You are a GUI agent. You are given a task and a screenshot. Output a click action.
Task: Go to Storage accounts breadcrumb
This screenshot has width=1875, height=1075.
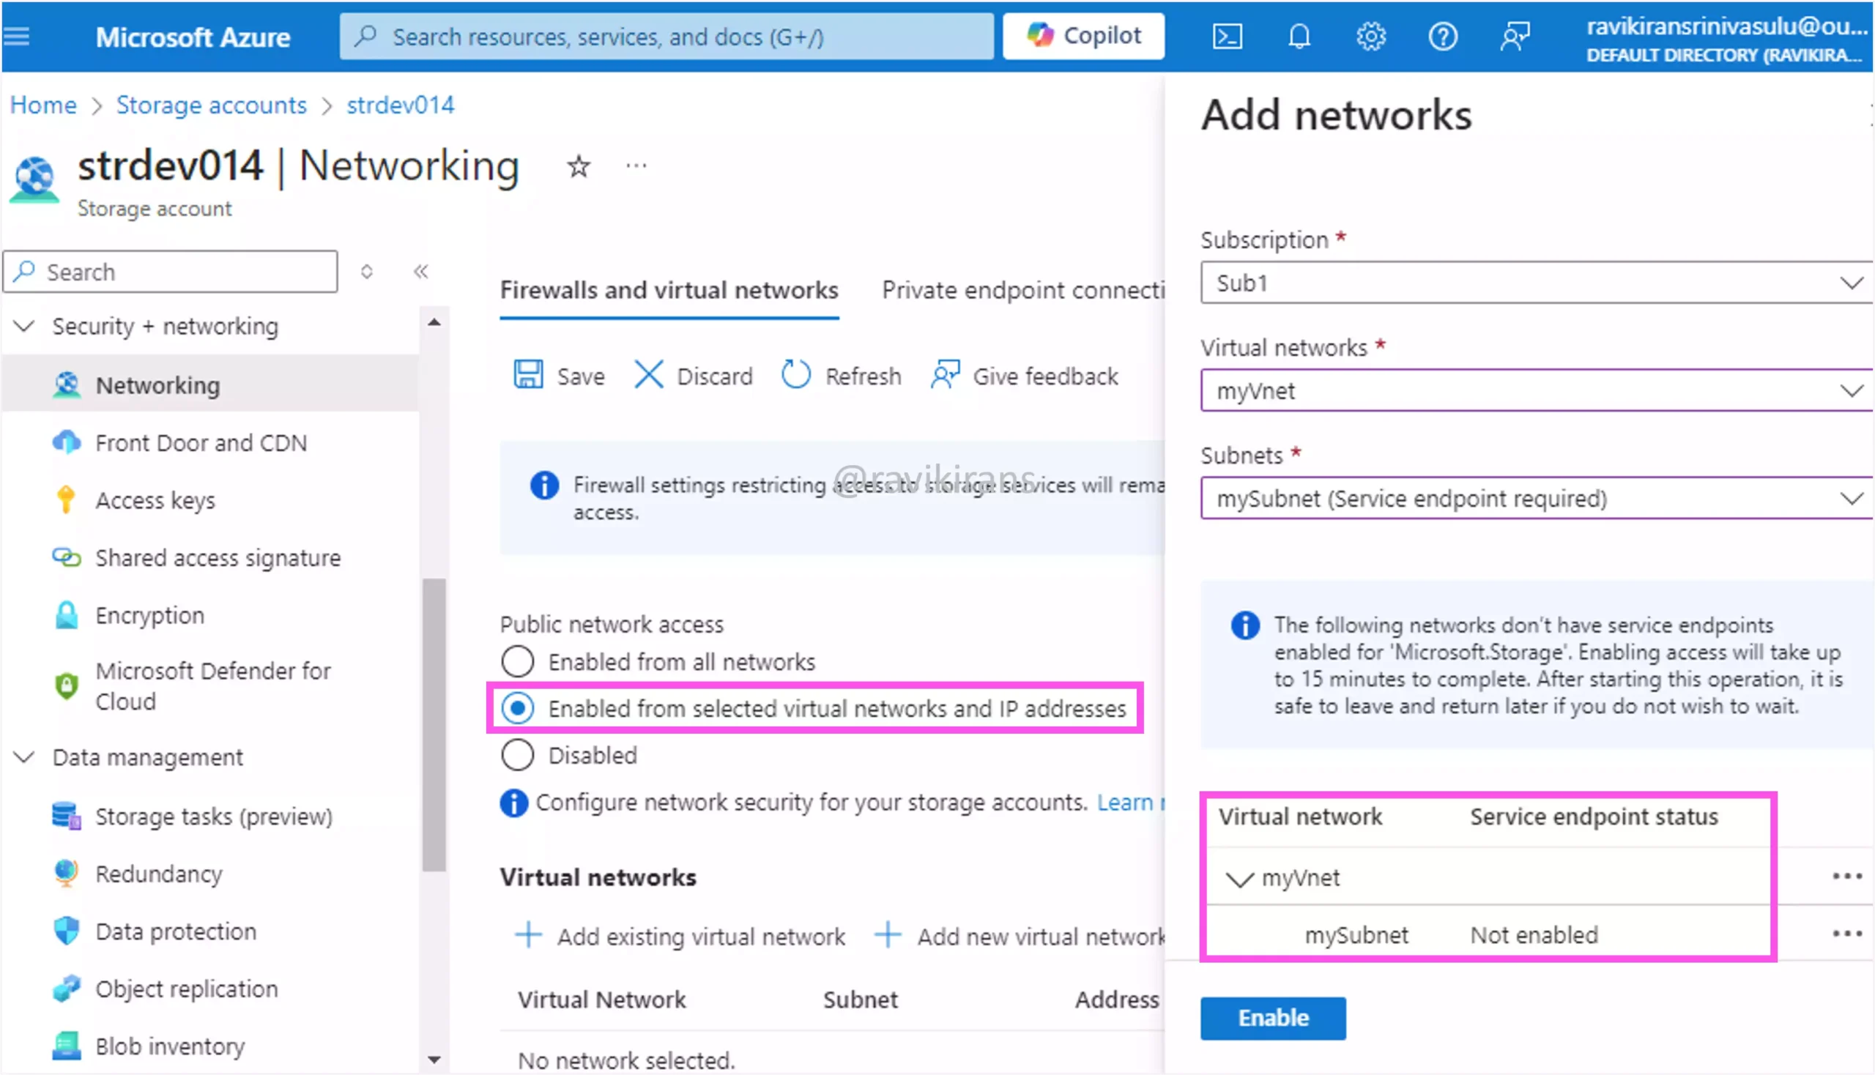[x=211, y=105]
